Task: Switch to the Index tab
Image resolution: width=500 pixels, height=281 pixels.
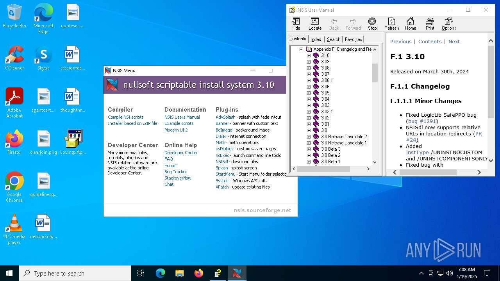Action: tap(316, 39)
